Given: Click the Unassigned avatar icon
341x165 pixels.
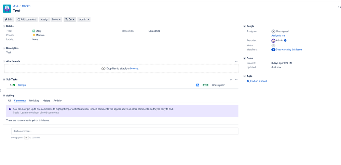Looking at the screenshot, I should [x=273, y=31].
